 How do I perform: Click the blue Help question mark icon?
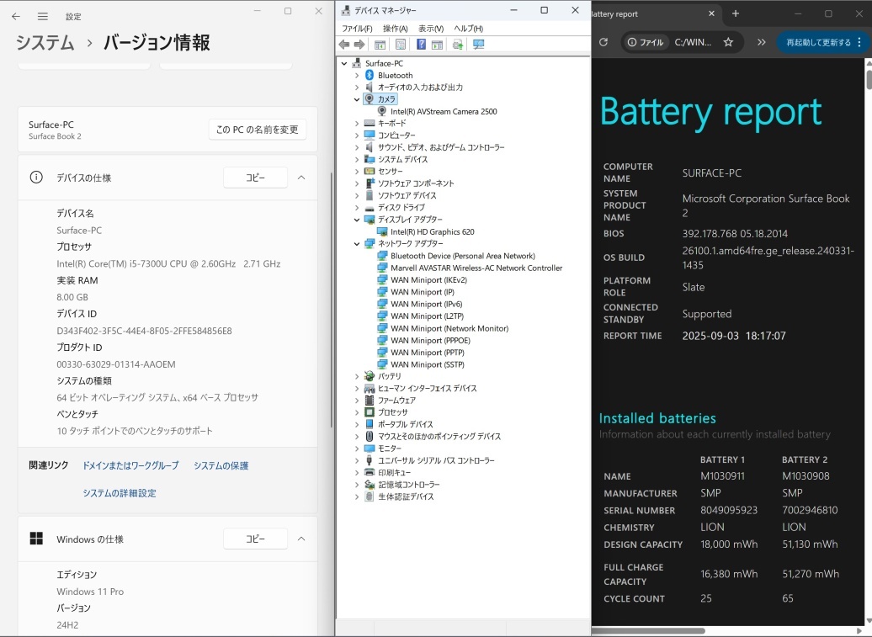click(421, 45)
